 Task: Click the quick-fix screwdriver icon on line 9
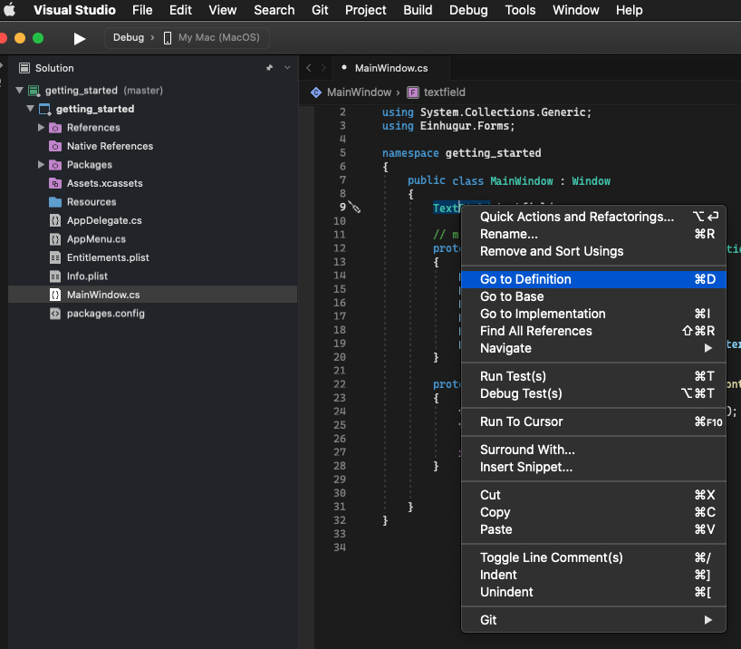pos(354,207)
